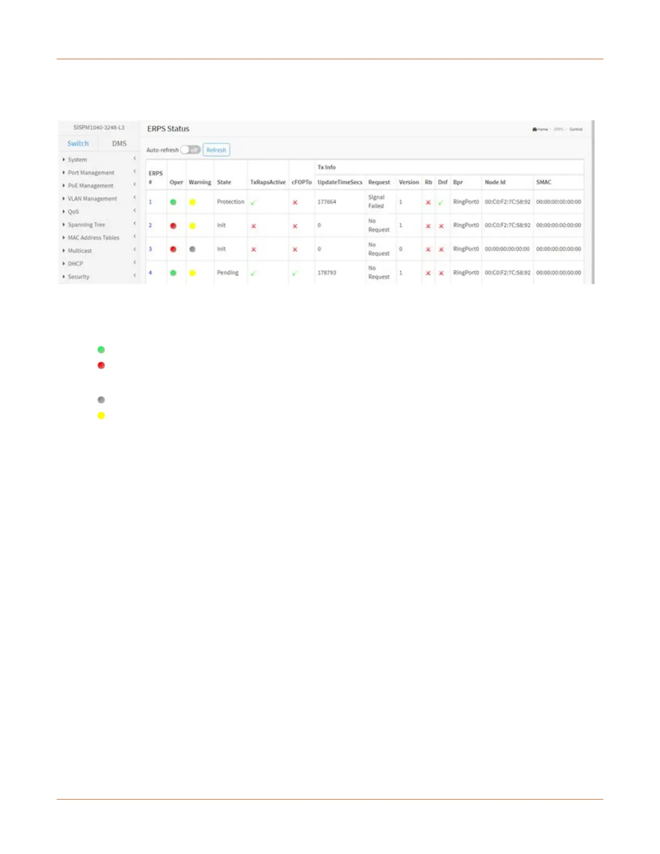Click cFOPTo check mark in row 4
The width and height of the screenshot is (660, 854).
click(294, 273)
